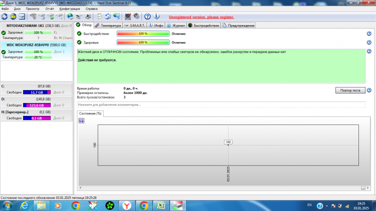Screen dimensions: 376x211
Task: Open the Yandex browser taskbar icon
Action: tap(127, 205)
